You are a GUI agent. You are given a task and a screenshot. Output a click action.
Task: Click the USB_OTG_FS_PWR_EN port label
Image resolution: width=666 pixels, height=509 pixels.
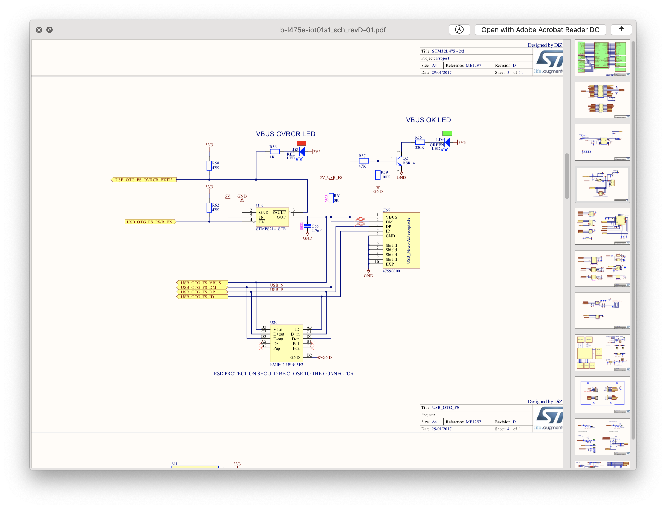click(150, 222)
